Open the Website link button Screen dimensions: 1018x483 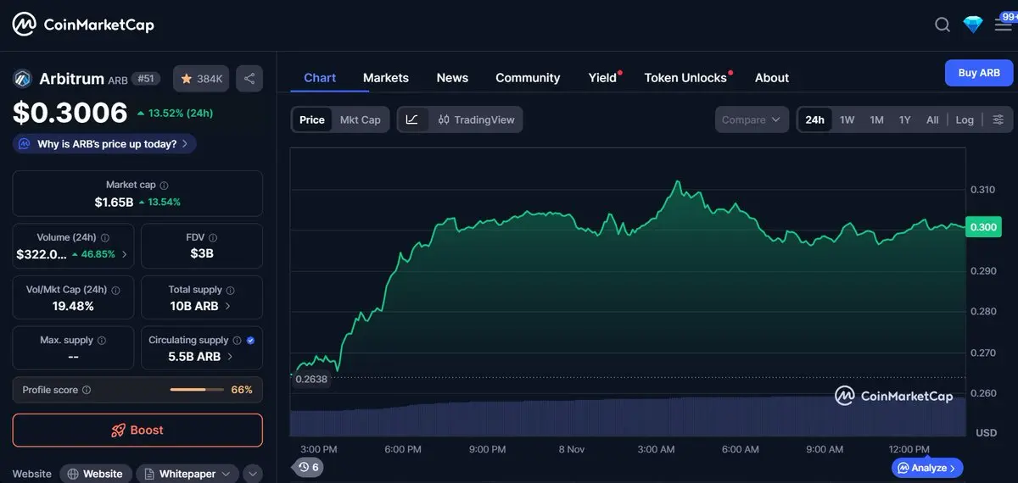96,474
